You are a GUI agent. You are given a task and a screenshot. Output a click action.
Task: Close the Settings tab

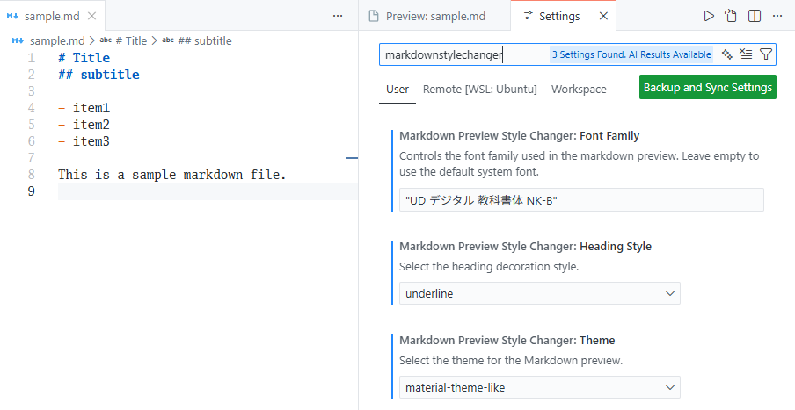(x=602, y=16)
